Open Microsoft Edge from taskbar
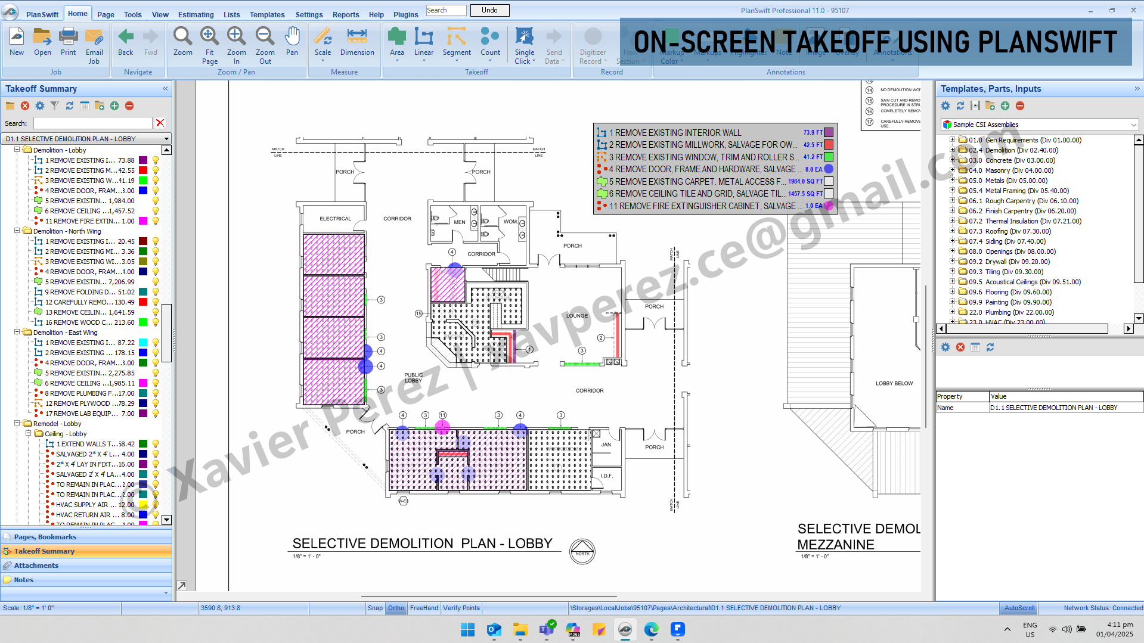1144x643 pixels. click(x=651, y=629)
